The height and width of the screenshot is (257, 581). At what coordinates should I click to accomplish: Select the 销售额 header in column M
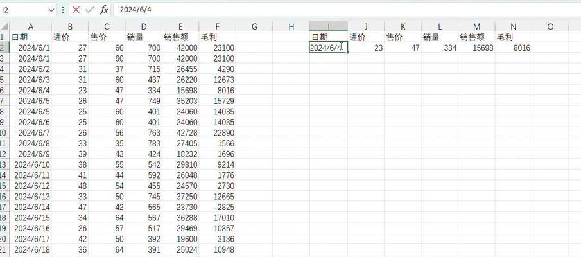pos(476,37)
